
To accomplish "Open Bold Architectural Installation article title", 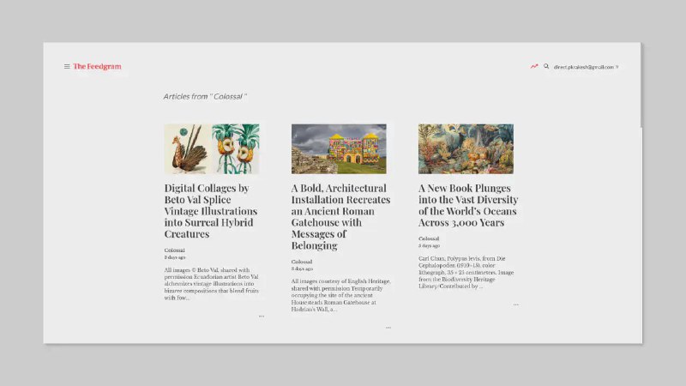I will [340, 216].
